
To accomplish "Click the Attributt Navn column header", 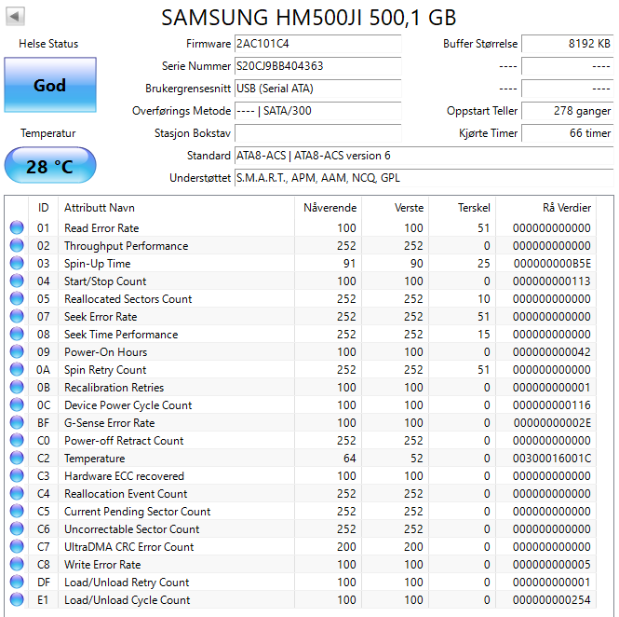I will (99, 208).
